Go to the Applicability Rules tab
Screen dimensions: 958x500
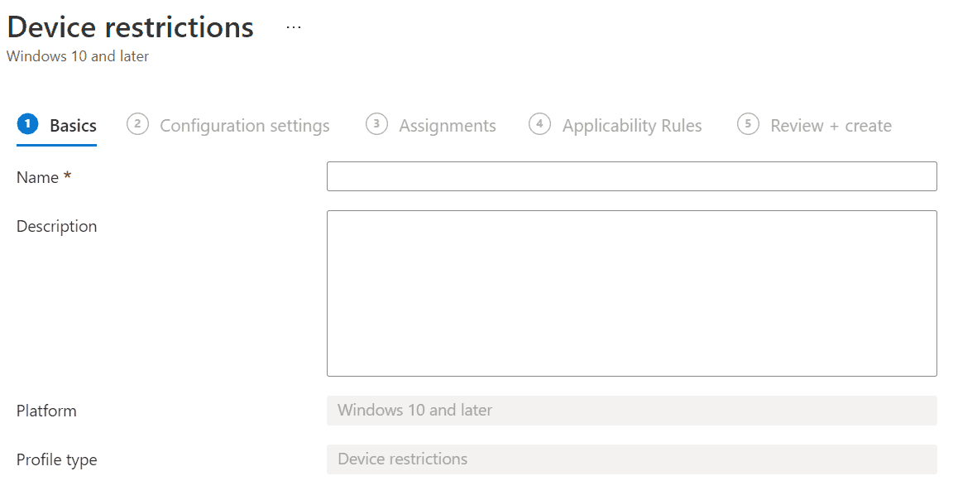tap(632, 125)
